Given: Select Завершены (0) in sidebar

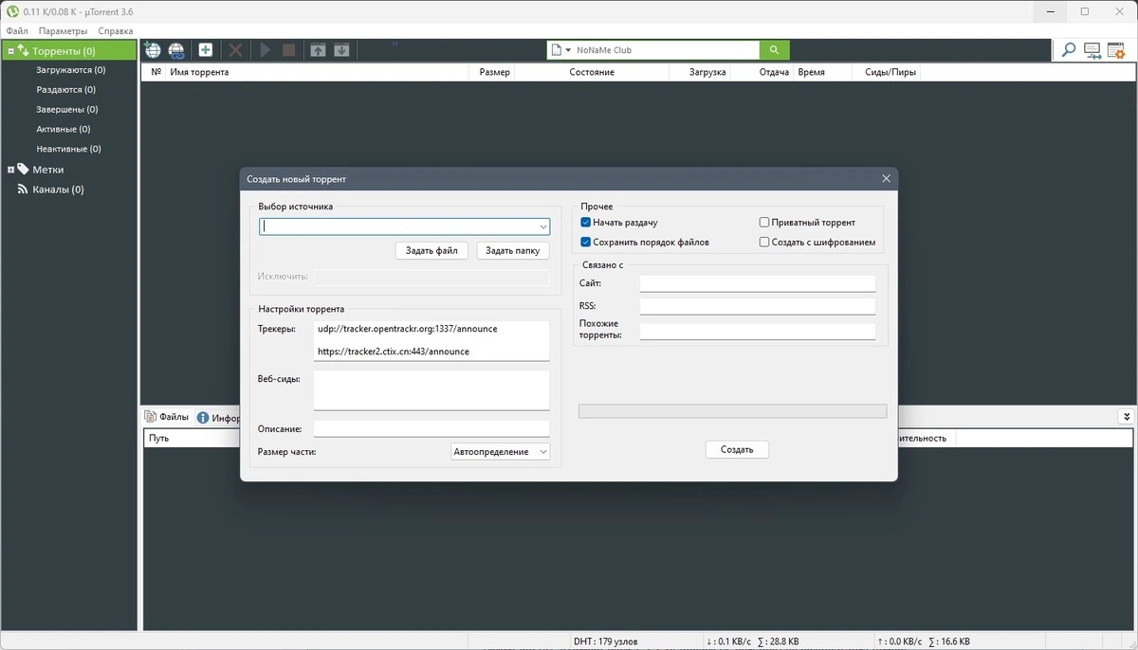Looking at the screenshot, I should 67,110.
